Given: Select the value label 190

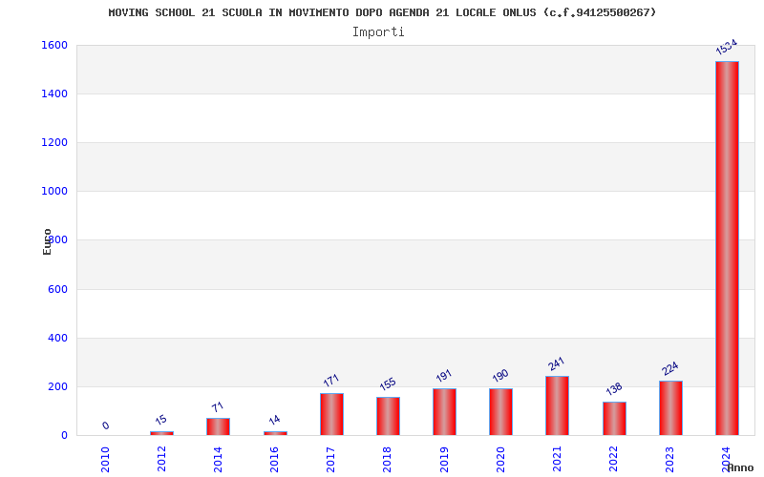Looking at the screenshot, I should pos(500,375).
